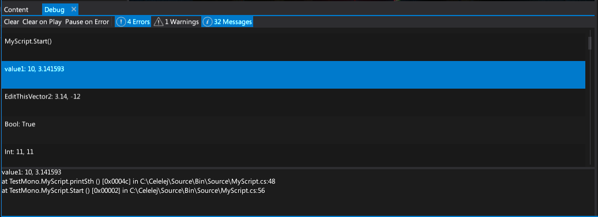Select the EditThisVector2: 3.14, -12 entry

[294, 102]
